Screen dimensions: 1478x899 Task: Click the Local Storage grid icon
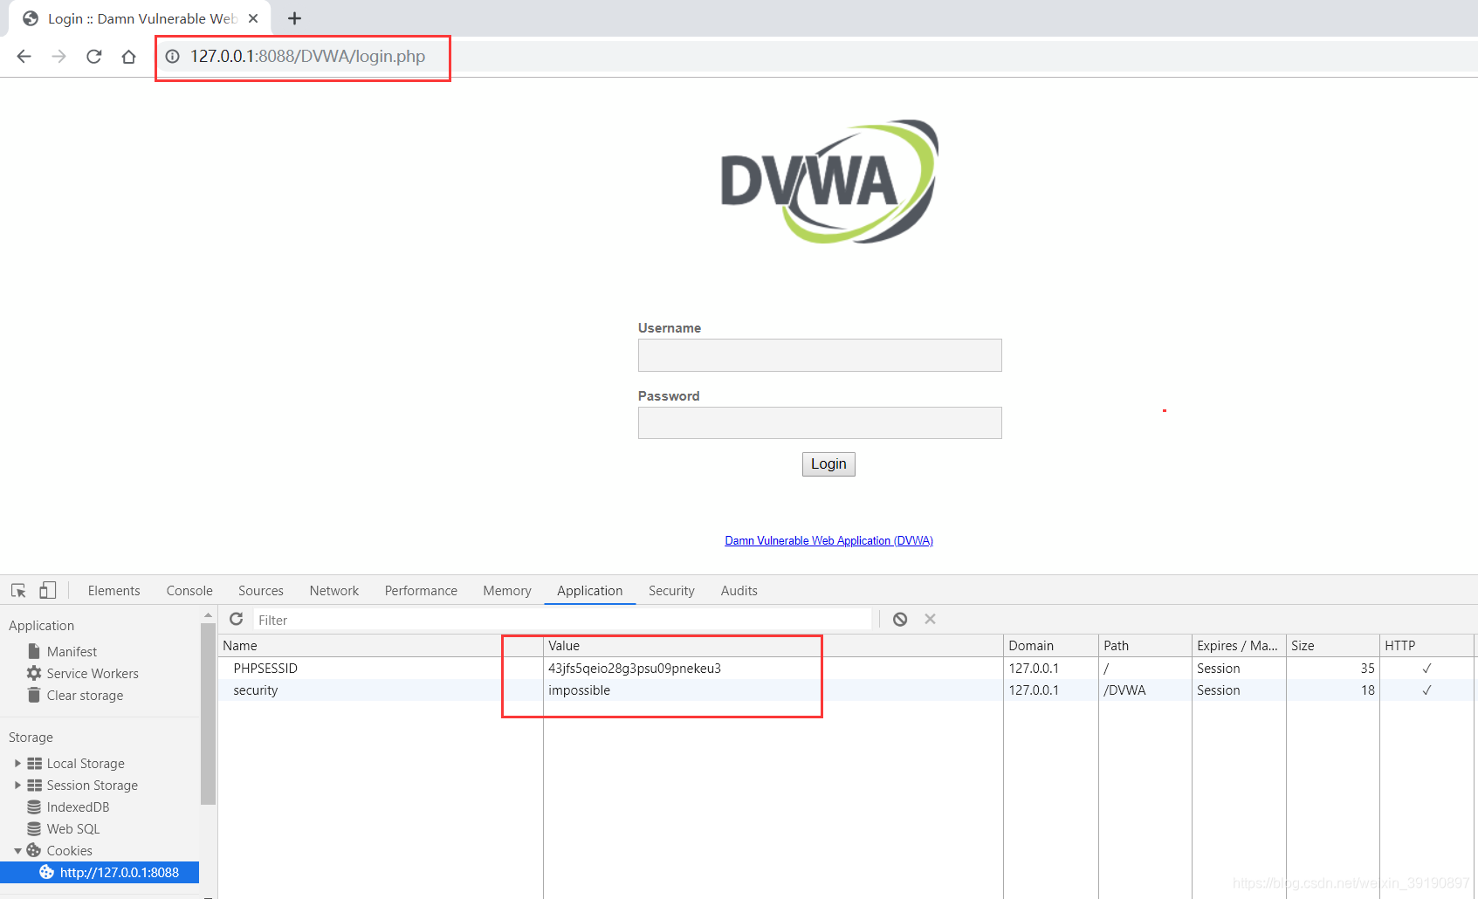[x=34, y=763]
